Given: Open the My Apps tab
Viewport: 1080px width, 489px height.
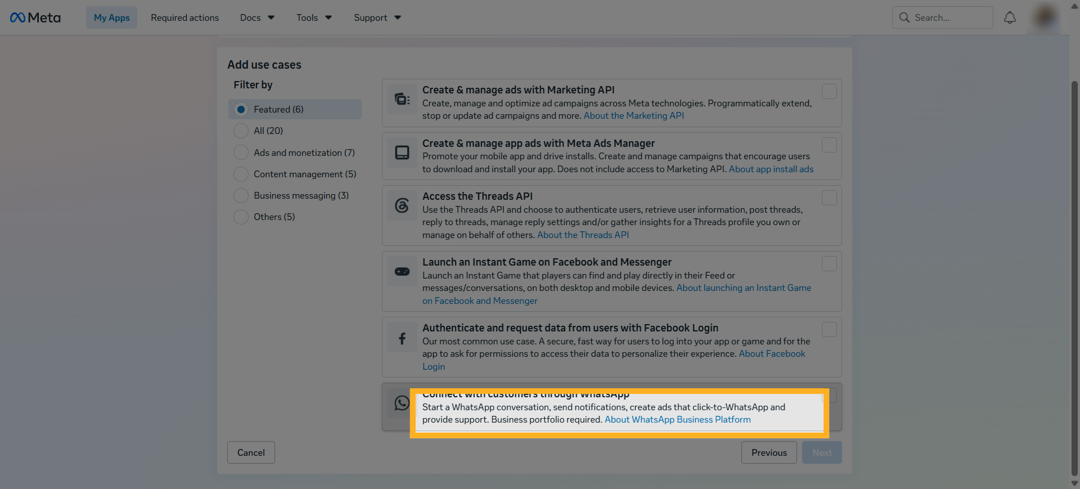Looking at the screenshot, I should 111,17.
